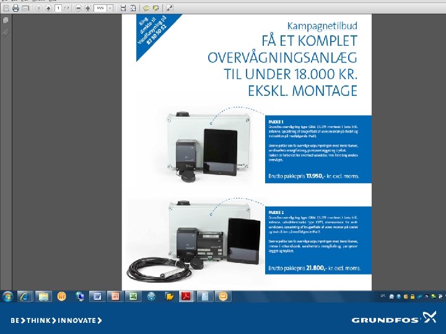
Task: Click the document window taskbar icon
Action: [204, 296]
